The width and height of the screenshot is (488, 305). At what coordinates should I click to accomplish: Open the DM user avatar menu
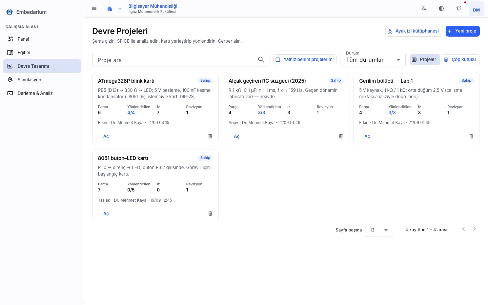[476, 9]
